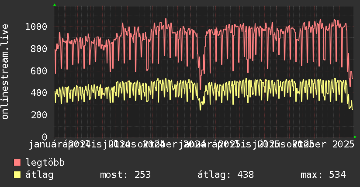Click the last x-axis label 2025
This screenshot has height=187, width=360.
[343, 144]
